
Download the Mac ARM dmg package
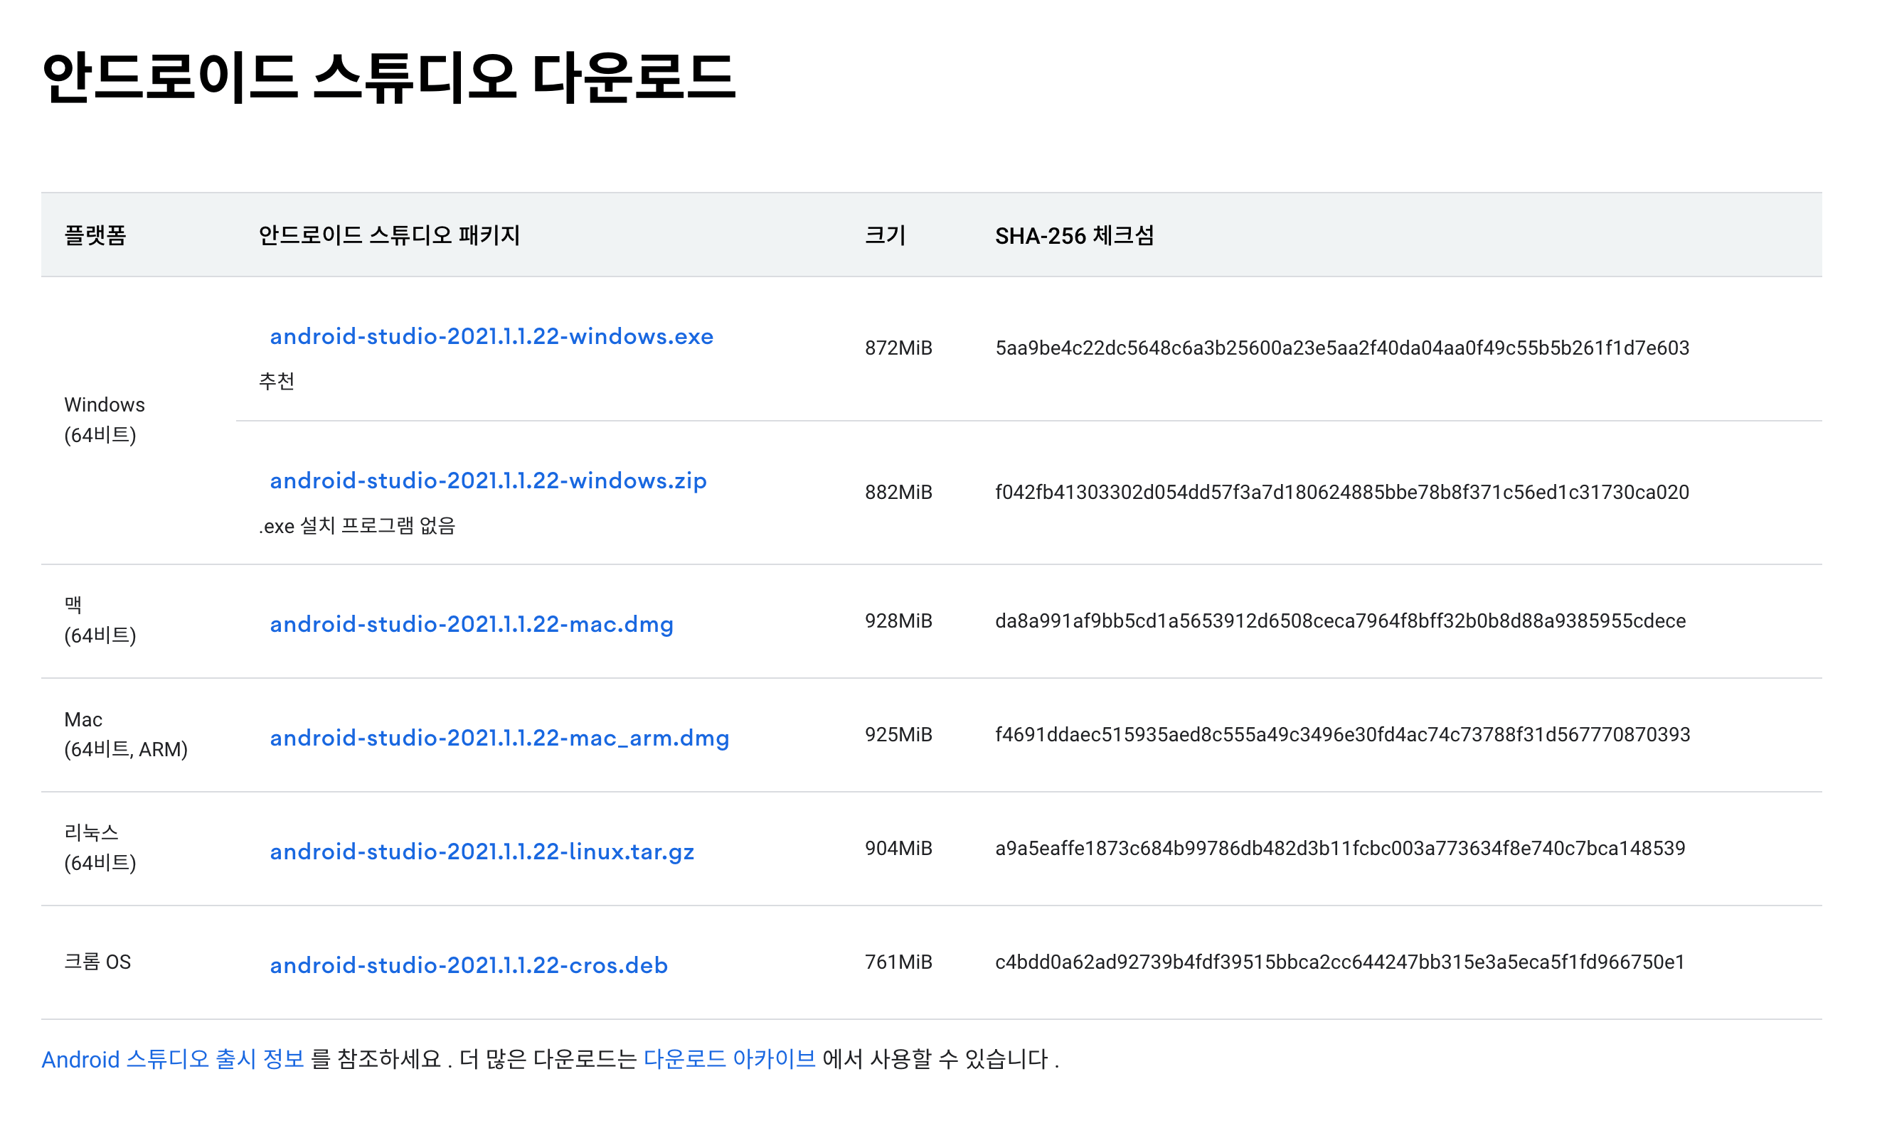499,738
